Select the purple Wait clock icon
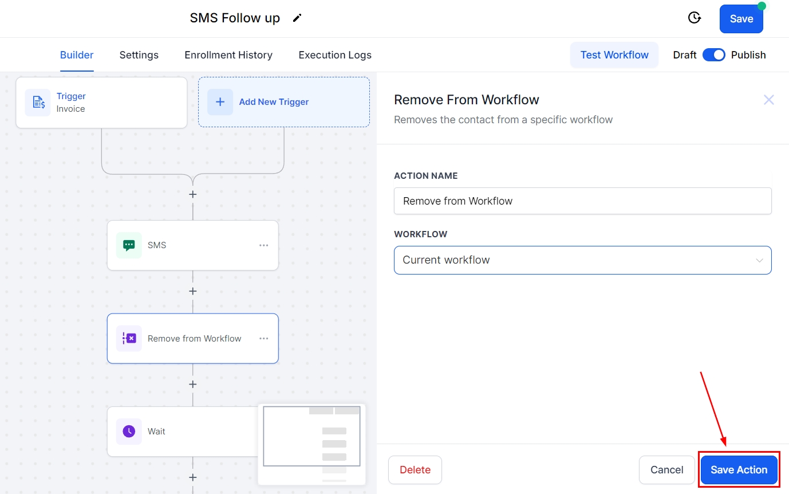Screen dimensions: 789x494 tap(129, 432)
